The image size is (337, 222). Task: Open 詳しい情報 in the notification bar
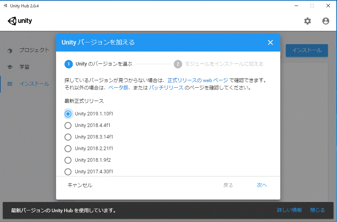pyautogui.click(x=289, y=210)
